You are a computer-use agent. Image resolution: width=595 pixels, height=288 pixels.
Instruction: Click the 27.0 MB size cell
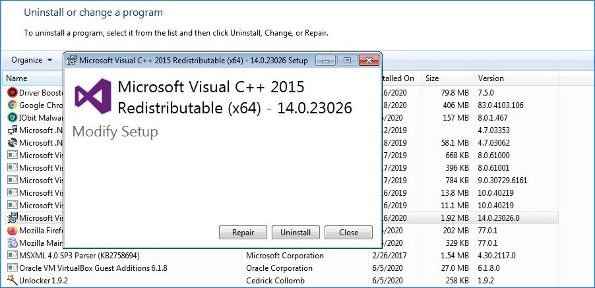pos(454,268)
